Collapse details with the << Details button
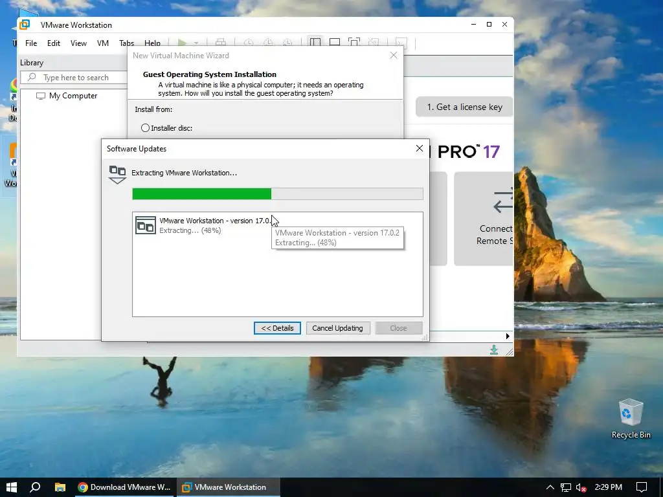The image size is (663, 497). coord(277,328)
